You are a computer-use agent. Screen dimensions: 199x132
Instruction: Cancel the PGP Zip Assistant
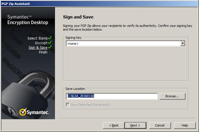tap(160, 125)
